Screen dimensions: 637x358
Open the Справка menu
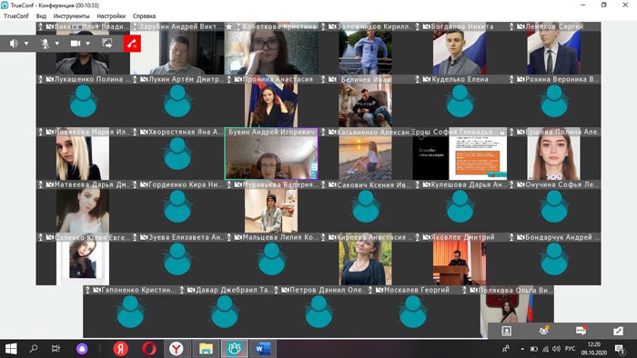(x=144, y=16)
